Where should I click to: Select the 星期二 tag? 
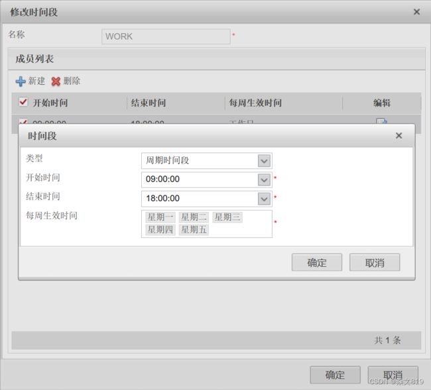point(194,217)
